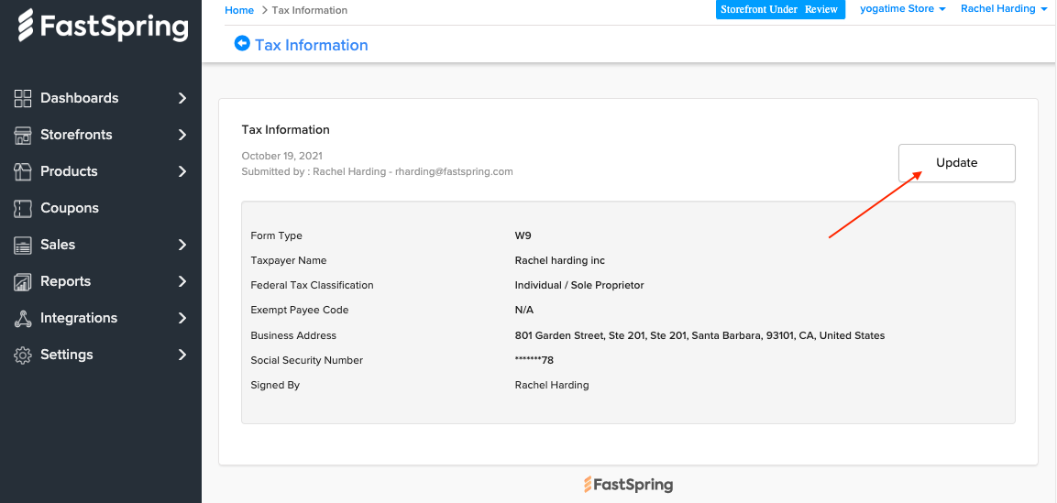Click the N/A exempt payee value
Image resolution: width=1057 pixels, height=503 pixels.
[524, 311]
